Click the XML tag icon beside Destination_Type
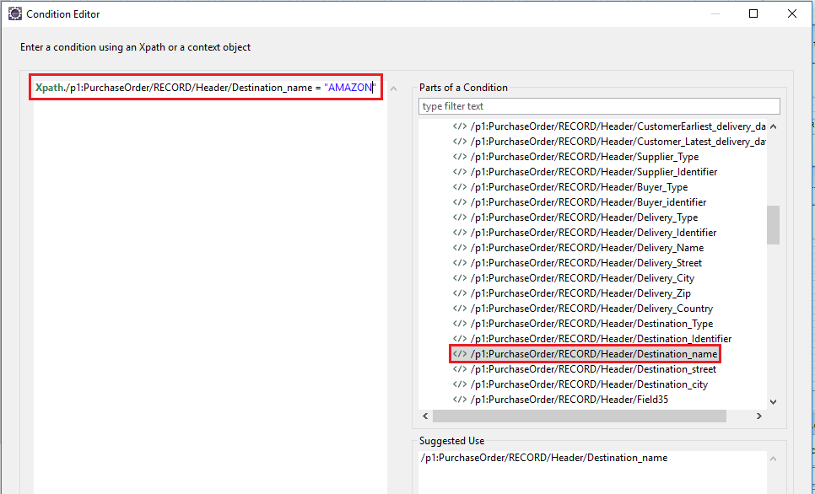The image size is (815, 494). point(460,324)
